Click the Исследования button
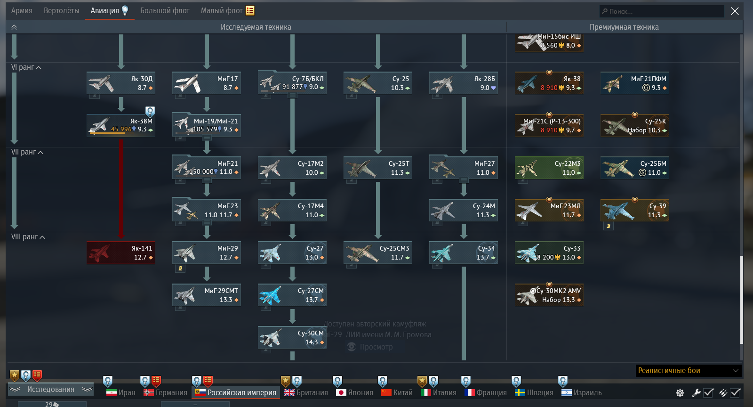This screenshot has width=753, height=407. 51,390
